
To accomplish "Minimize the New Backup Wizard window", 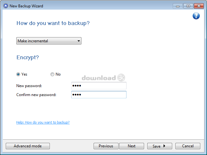I will coord(178,6).
